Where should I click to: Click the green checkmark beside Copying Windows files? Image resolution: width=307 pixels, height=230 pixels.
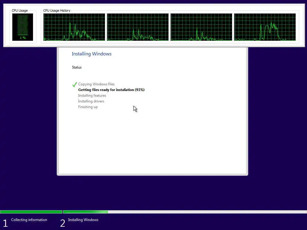74,84
